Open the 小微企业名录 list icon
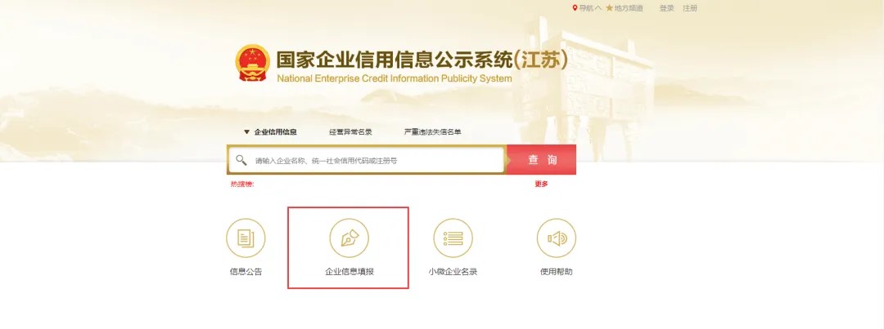The height and width of the screenshot is (329, 884). pos(453,238)
